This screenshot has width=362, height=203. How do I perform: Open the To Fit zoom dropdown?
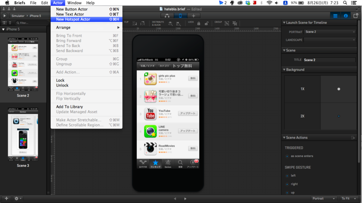(348, 198)
